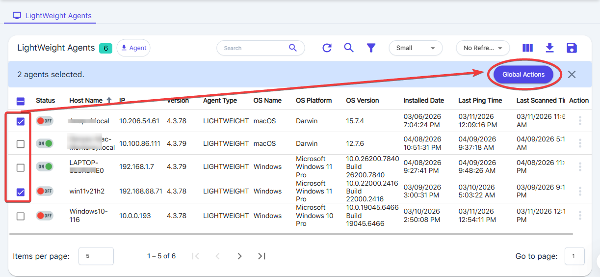Sort by Host Name column header

pos(86,100)
